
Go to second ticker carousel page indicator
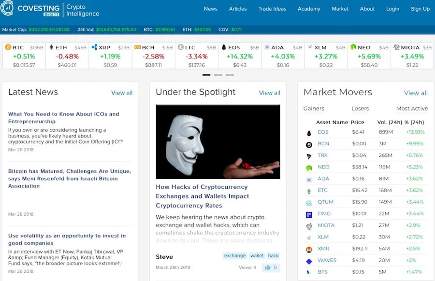(x=218, y=75)
